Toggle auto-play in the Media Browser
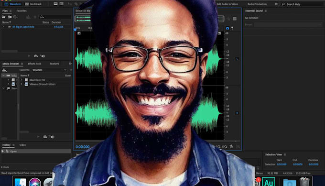Viewport: 325px width, 186px height. point(52,137)
